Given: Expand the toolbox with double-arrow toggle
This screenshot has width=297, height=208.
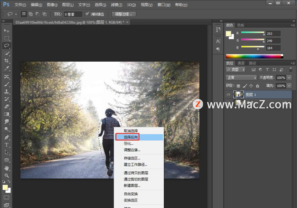Looking at the screenshot, I should [x=3, y=21].
